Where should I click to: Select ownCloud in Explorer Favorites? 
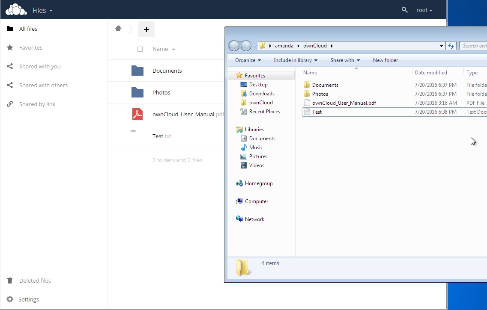[261, 103]
